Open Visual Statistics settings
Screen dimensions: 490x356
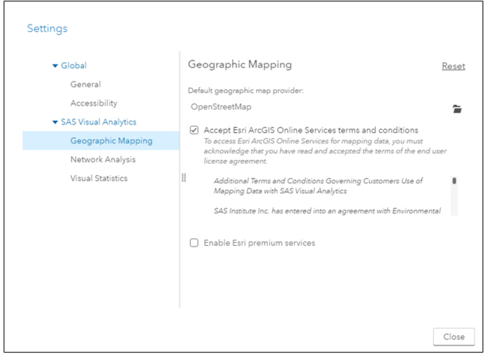point(99,179)
